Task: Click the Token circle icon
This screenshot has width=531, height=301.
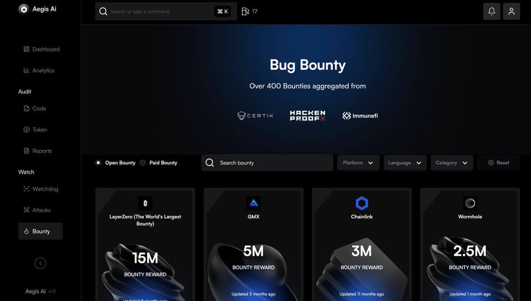Action: click(27, 130)
